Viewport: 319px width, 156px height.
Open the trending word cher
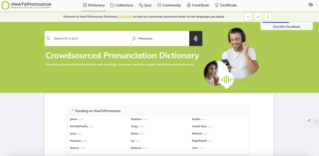195,148
